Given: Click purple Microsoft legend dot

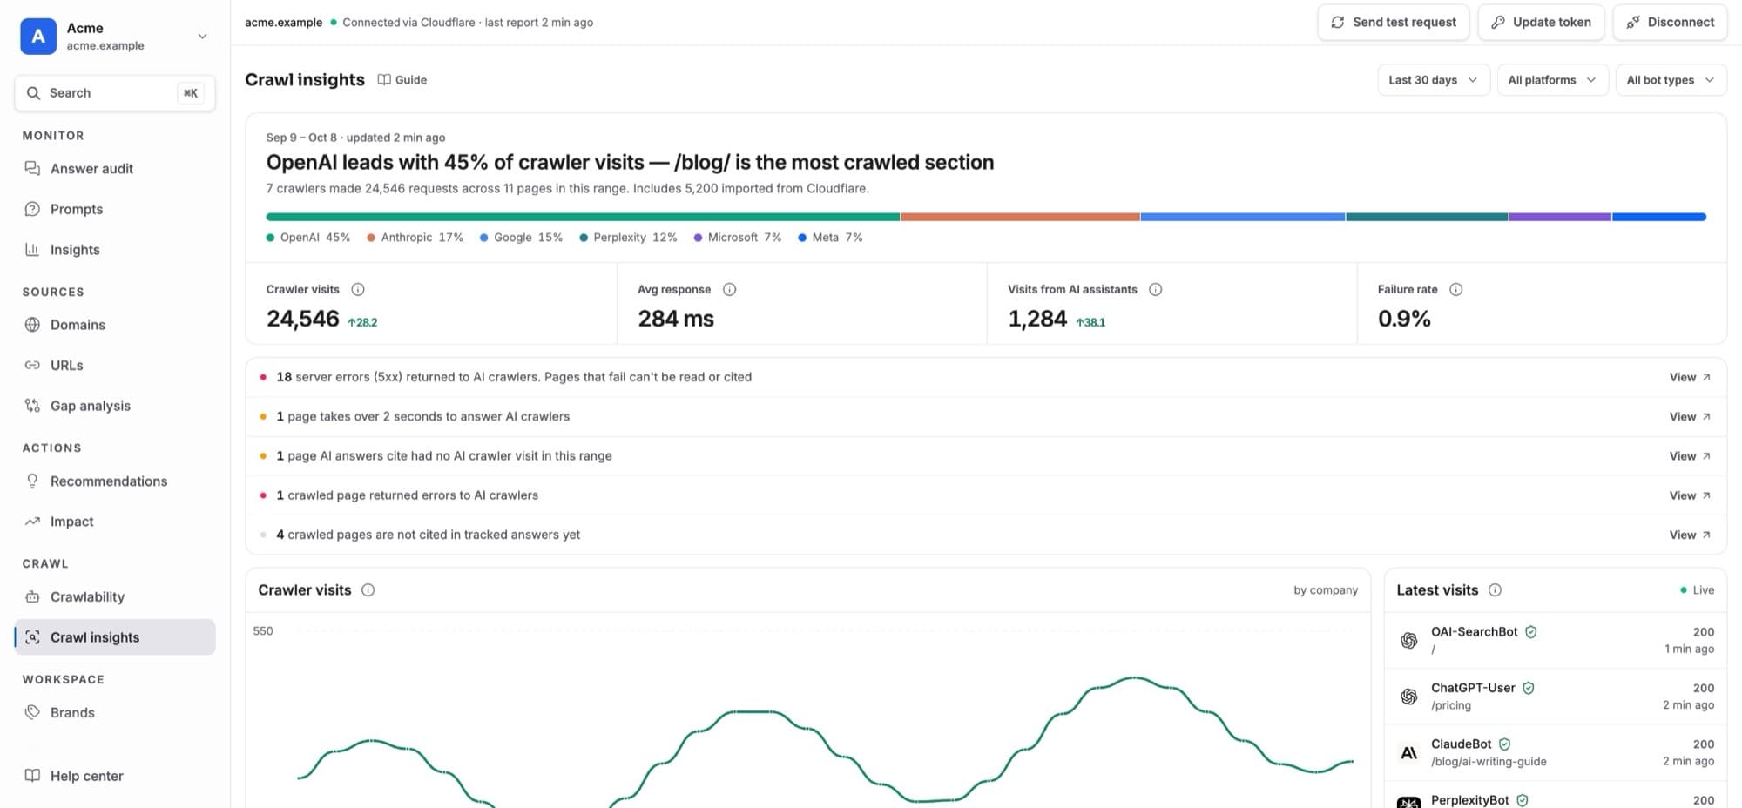Looking at the screenshot, I should pyautogui.click(x=698, y=238).
